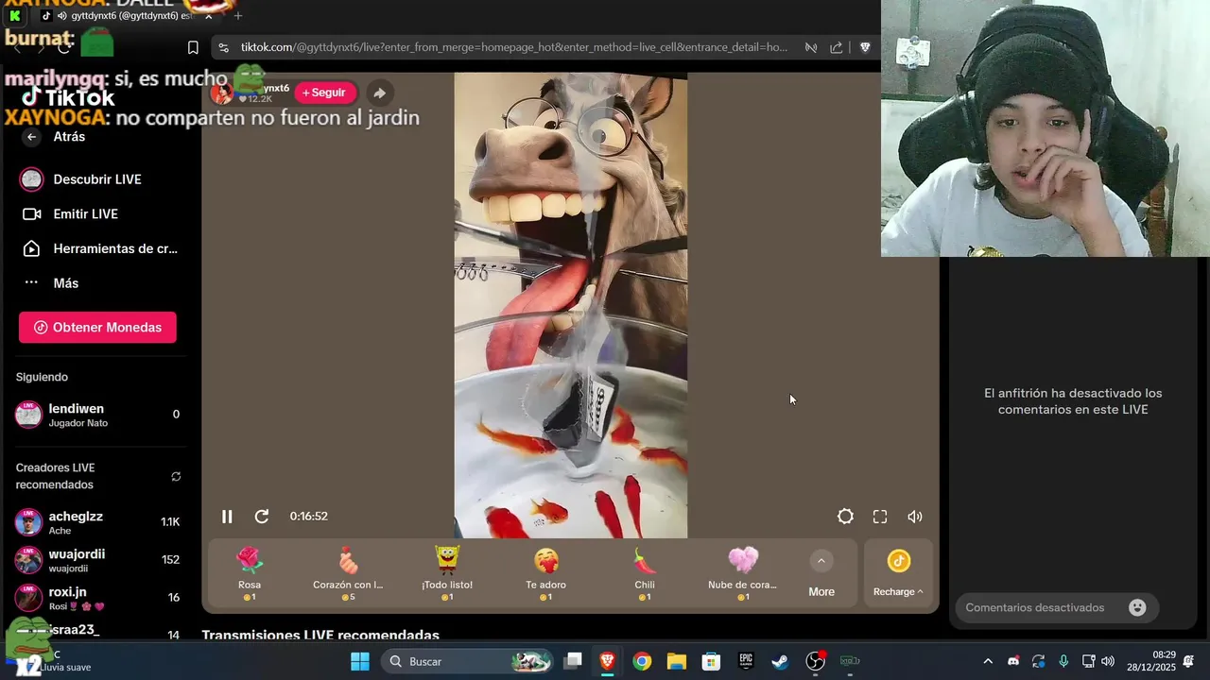This screenshot has width=1210, height=680.
Task: Open Google Chrome from the taskbar
Action: pyautogui.click(x=642, y=661)
